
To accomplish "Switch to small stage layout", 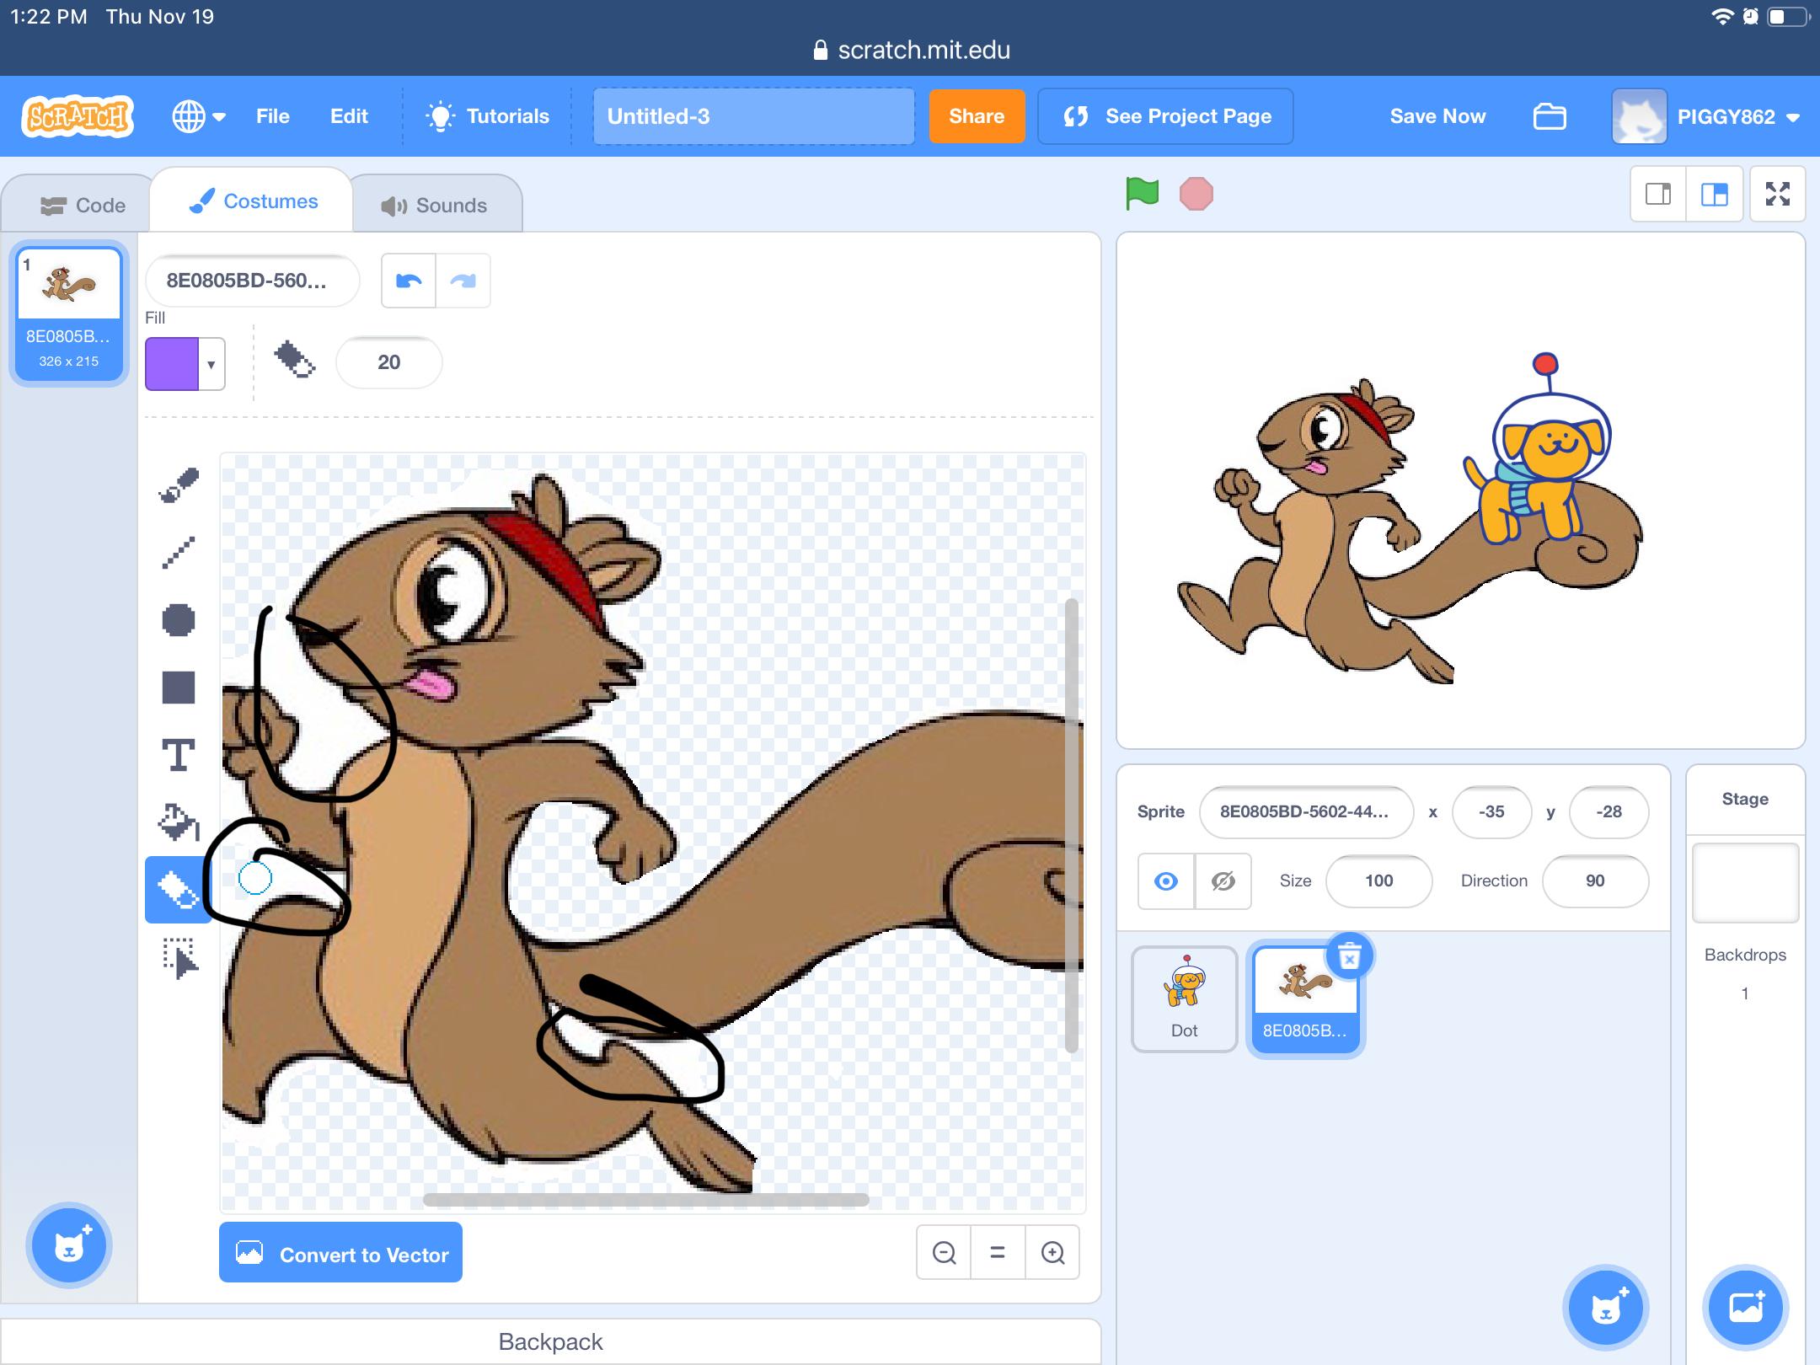I will point(1658,195).
